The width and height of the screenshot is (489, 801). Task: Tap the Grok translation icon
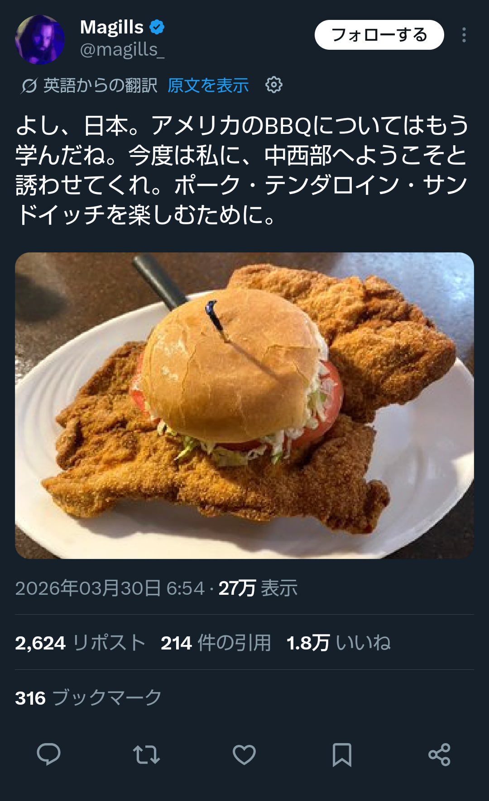tap(29, 85)
